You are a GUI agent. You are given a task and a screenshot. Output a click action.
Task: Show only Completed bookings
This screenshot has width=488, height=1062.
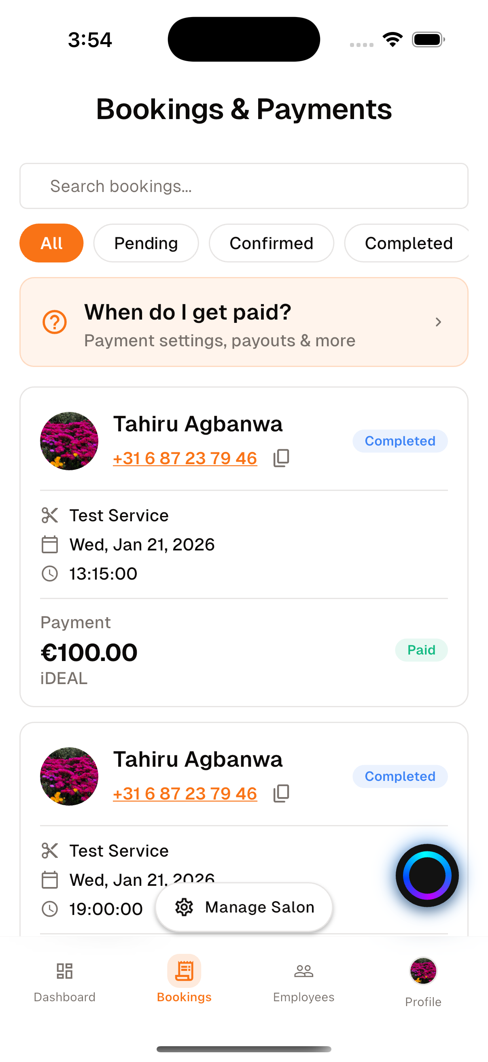pos(408,243)
